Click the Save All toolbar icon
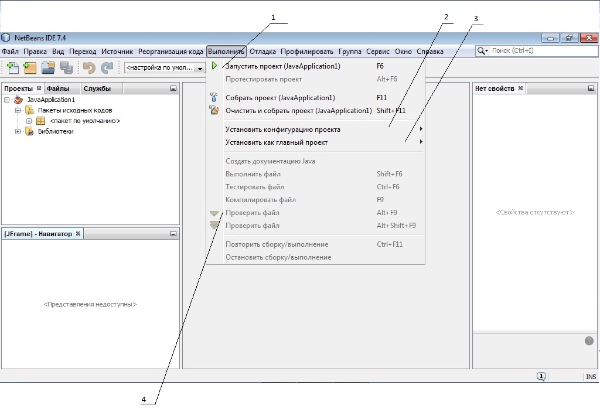 tap(66, 68)
